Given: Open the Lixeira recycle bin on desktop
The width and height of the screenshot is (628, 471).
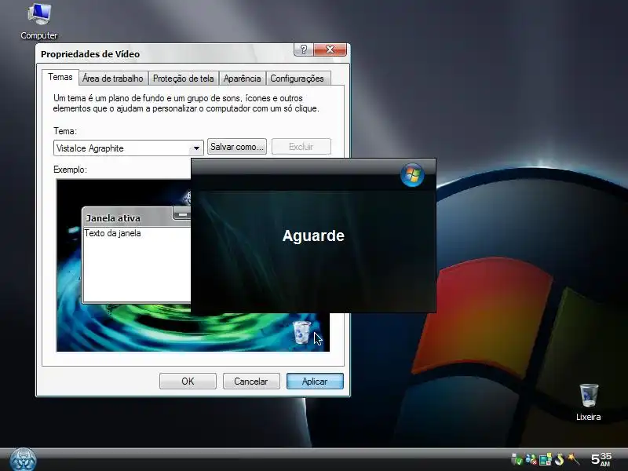Looking at the screenshot, I should 588,402.
